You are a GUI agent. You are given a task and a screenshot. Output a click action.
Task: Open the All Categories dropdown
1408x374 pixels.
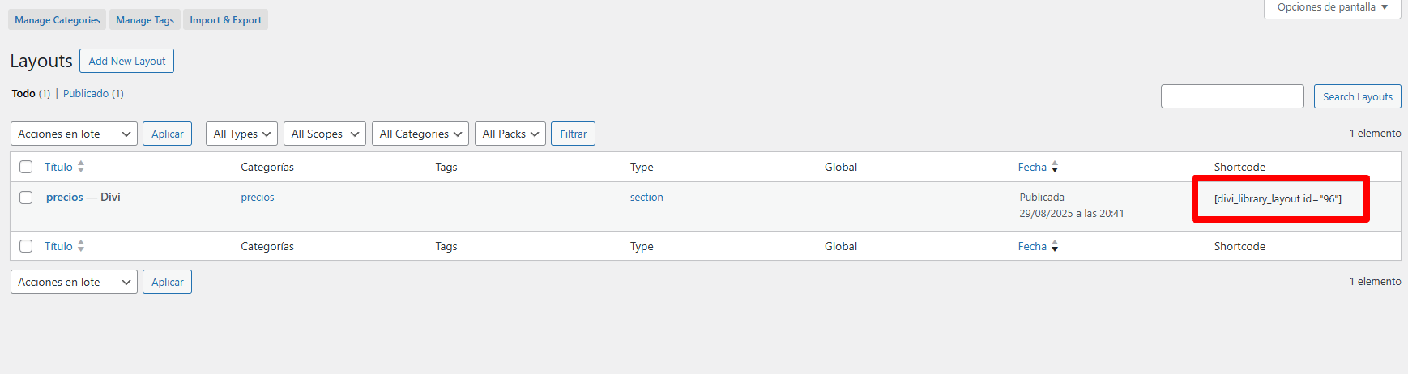420,134
